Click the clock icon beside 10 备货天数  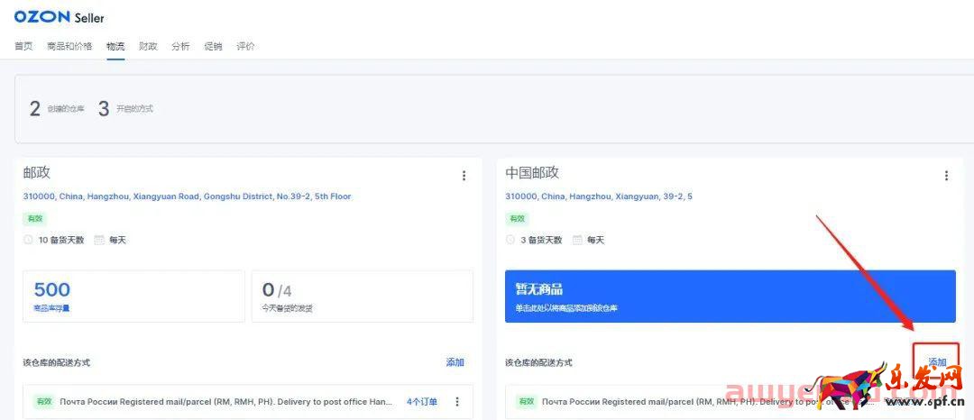[28, 240]
